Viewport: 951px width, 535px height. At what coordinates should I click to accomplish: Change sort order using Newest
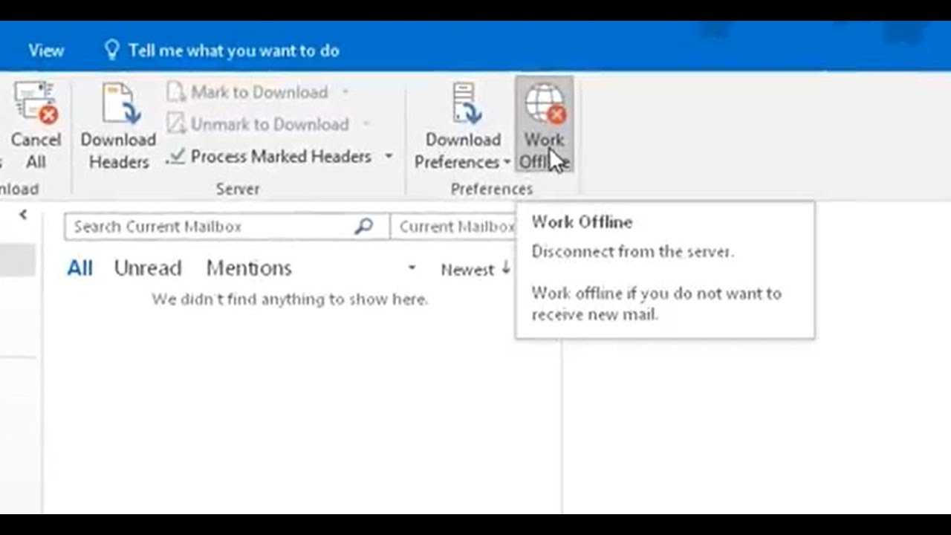475,269
